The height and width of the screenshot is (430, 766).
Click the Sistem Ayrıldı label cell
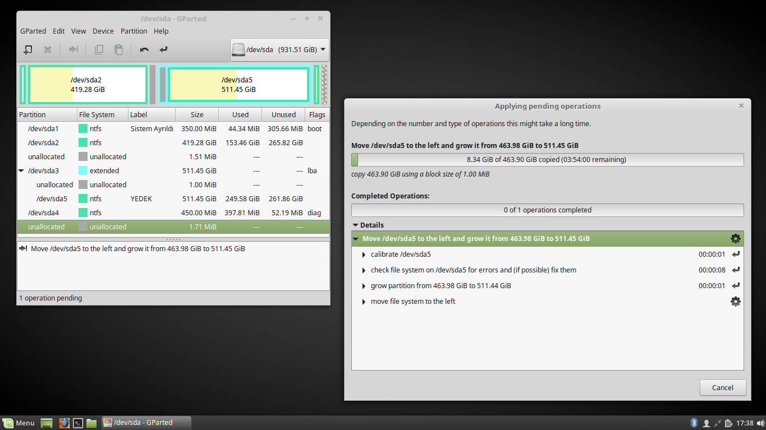tap(152, 129)
